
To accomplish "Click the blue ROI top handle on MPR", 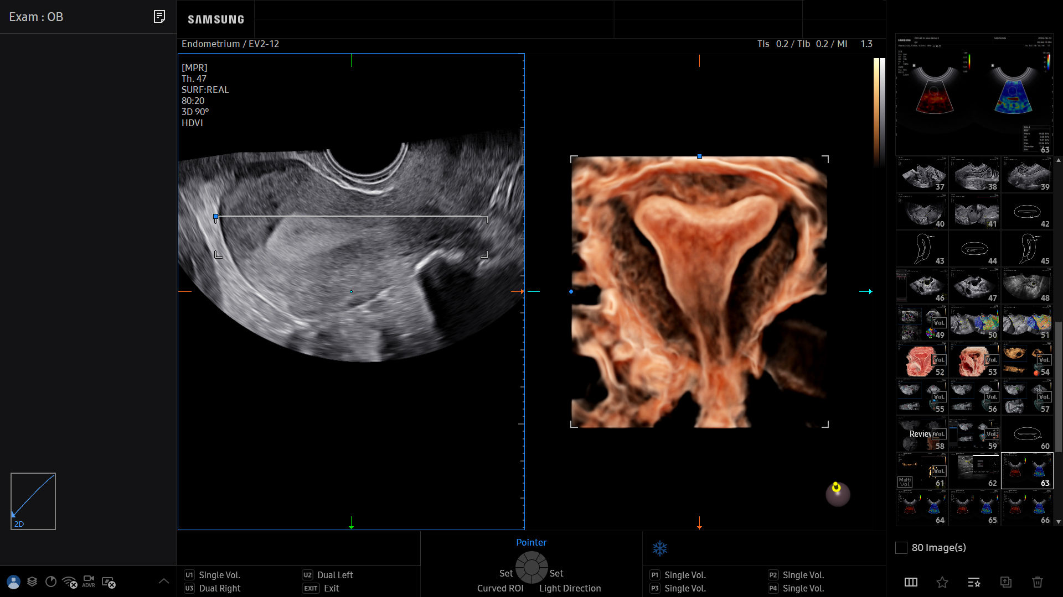I will (215, 217).
